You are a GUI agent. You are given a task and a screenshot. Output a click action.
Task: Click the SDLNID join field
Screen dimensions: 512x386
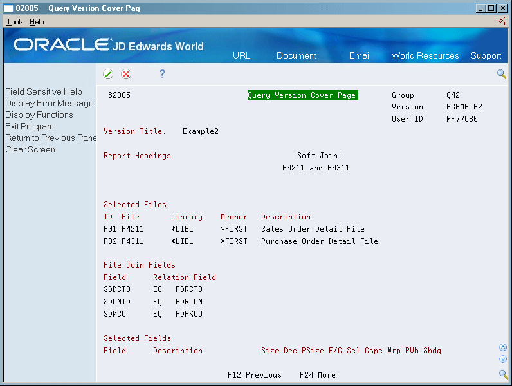pos(117,302)
